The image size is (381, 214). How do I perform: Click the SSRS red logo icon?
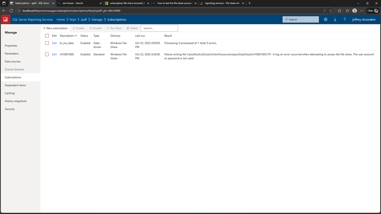click(x=5, y=19)
